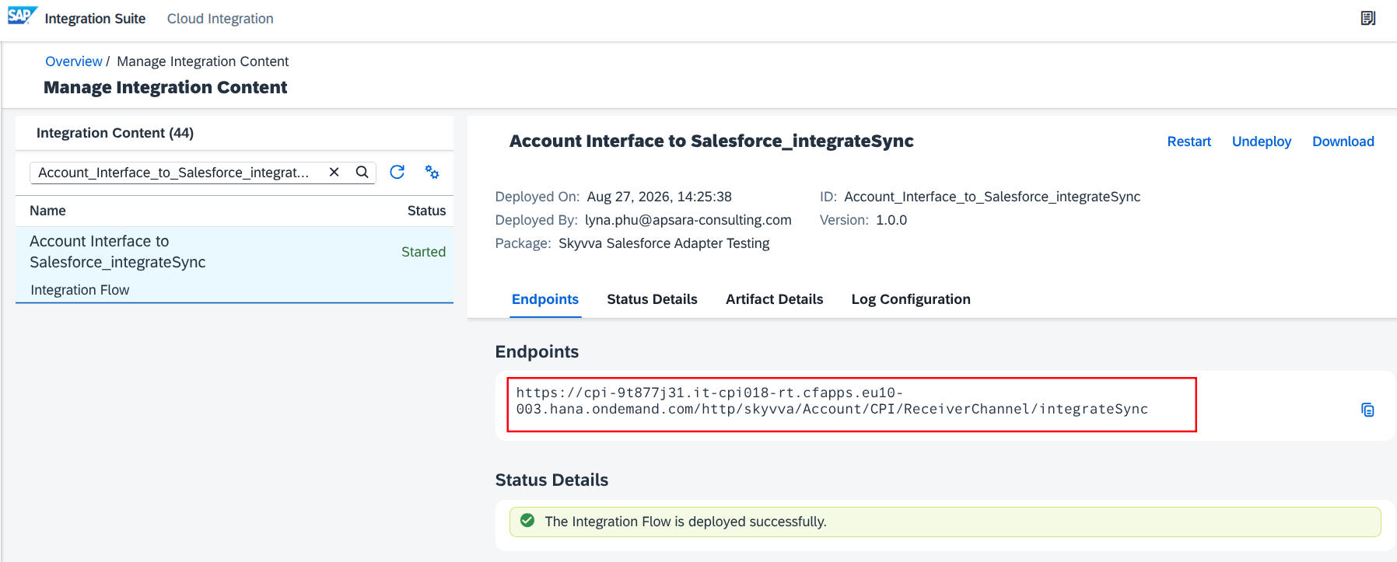Click the Download button

click(1343, 141)
